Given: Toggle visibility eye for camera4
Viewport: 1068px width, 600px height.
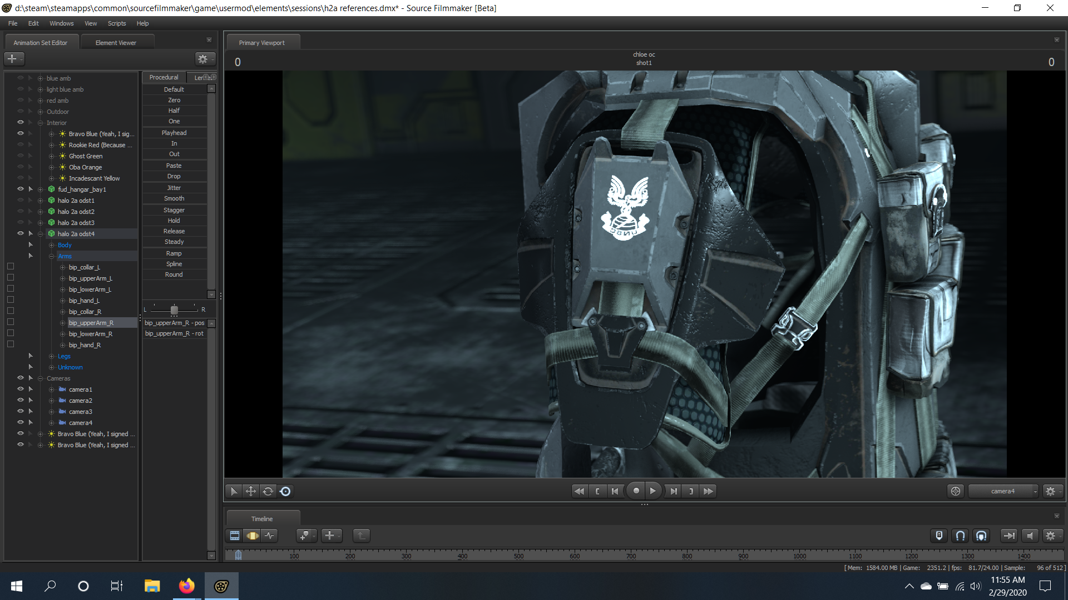Looking at the screenshot, I should tap(21, 422).
